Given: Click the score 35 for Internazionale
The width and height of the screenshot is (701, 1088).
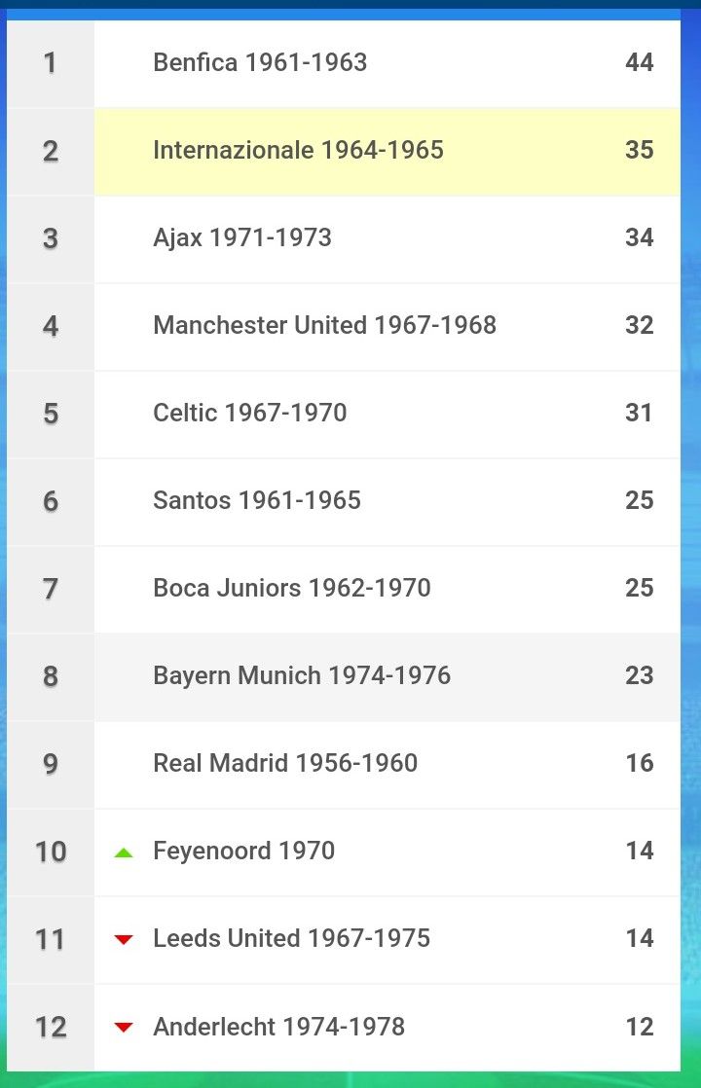Looking at the screenshot, I should coord(640,150).
